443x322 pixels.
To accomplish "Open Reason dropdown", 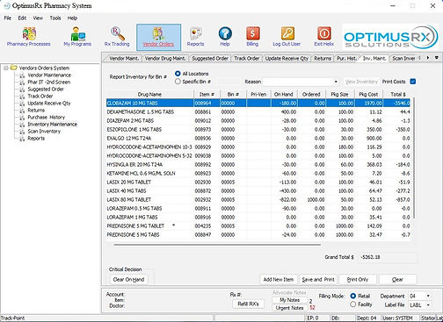I will [336, 82].
